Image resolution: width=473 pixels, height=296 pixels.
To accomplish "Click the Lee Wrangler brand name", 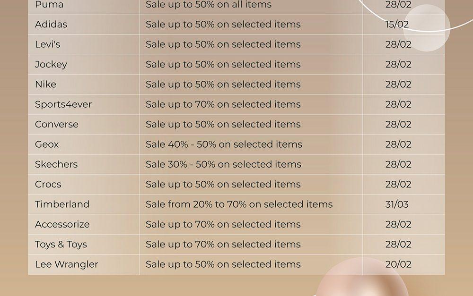I will pyautogui.click(x=66, y=264).
